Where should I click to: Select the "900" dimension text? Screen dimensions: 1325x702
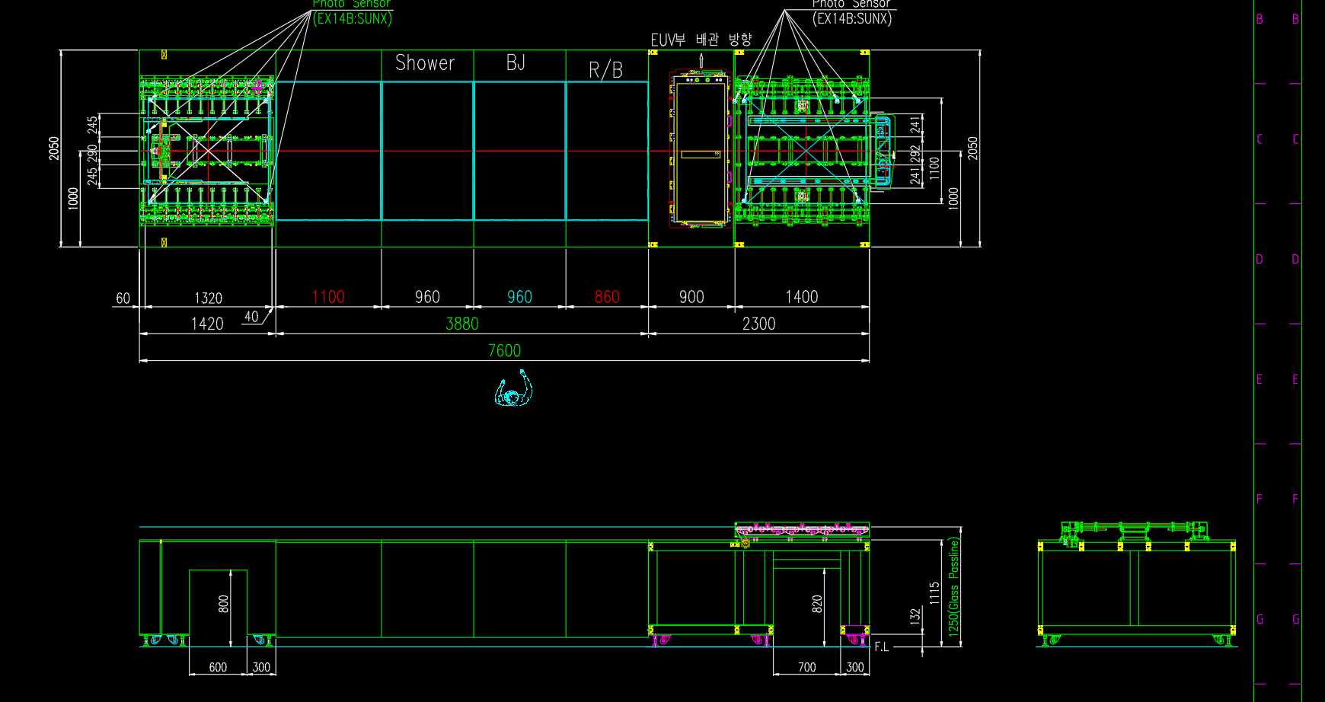[691, 297]
